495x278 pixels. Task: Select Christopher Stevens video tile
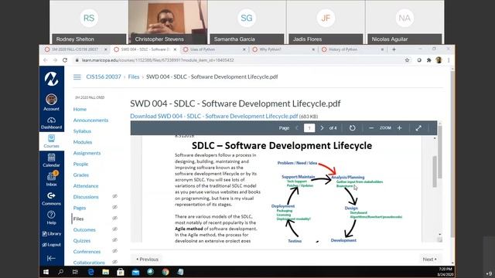tap(168, 22)
